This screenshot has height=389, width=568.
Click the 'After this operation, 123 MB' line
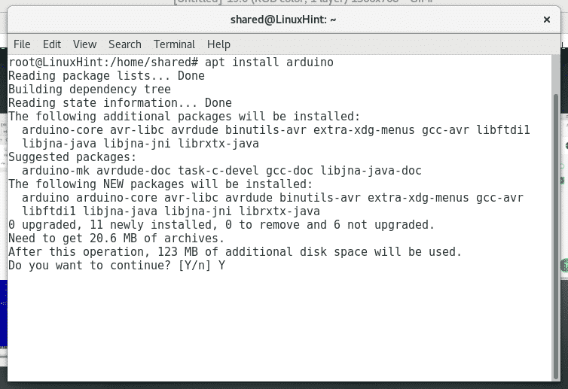tap(235, 252)
